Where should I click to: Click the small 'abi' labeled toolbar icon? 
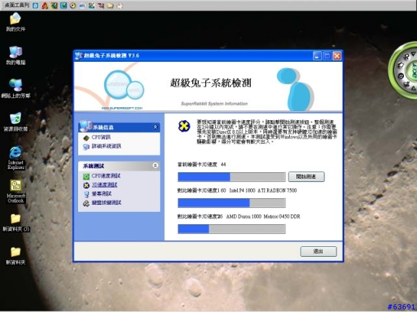[82, 5]
